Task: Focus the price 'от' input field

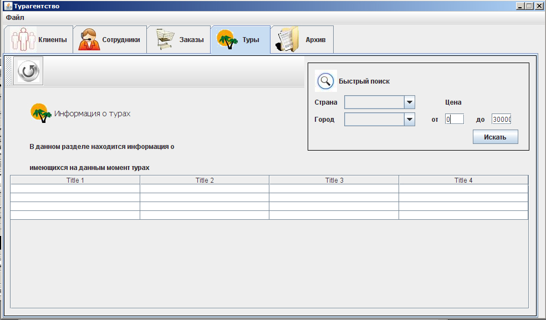Action: (455, 119)
